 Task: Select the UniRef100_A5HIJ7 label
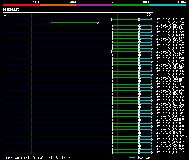(x=170, y=38)
